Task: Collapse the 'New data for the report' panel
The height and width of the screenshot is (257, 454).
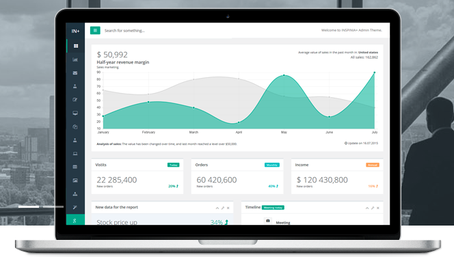Action: (217, 208)
